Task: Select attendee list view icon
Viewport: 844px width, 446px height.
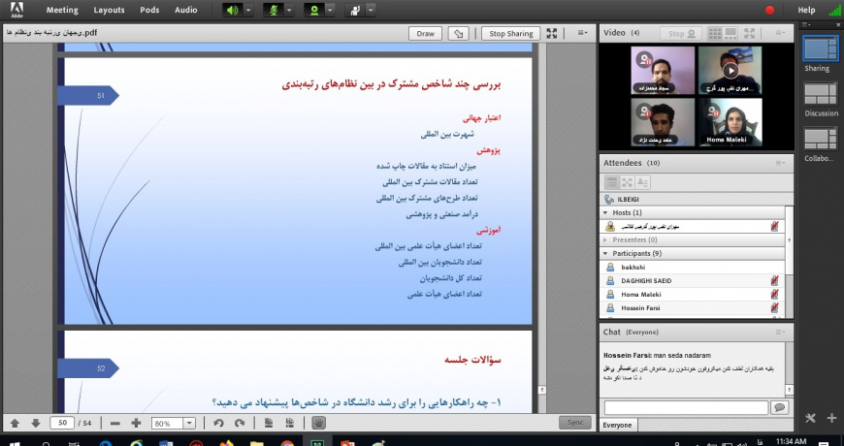Action: point(611,182)
